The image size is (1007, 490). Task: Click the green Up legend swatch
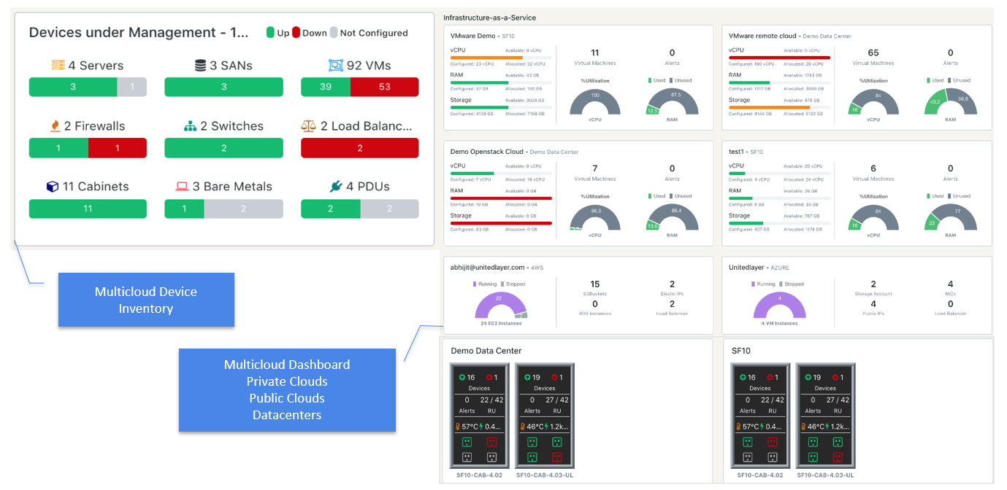coord(270,33)
